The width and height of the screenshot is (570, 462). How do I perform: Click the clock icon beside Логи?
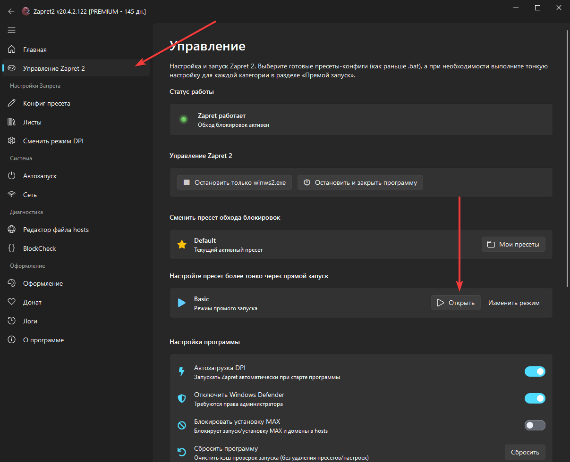pos(12,321)
